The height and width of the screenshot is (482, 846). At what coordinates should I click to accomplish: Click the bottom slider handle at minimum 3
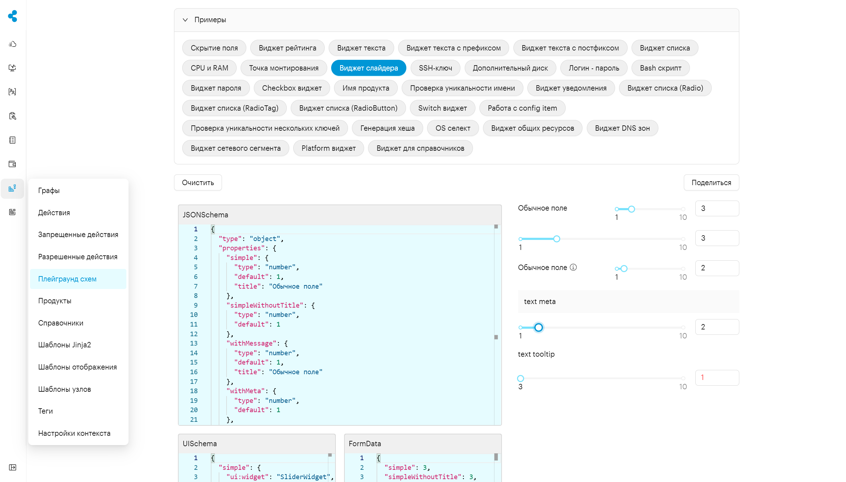pos(521,379)
